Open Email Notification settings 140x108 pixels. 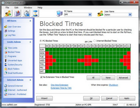15,73
